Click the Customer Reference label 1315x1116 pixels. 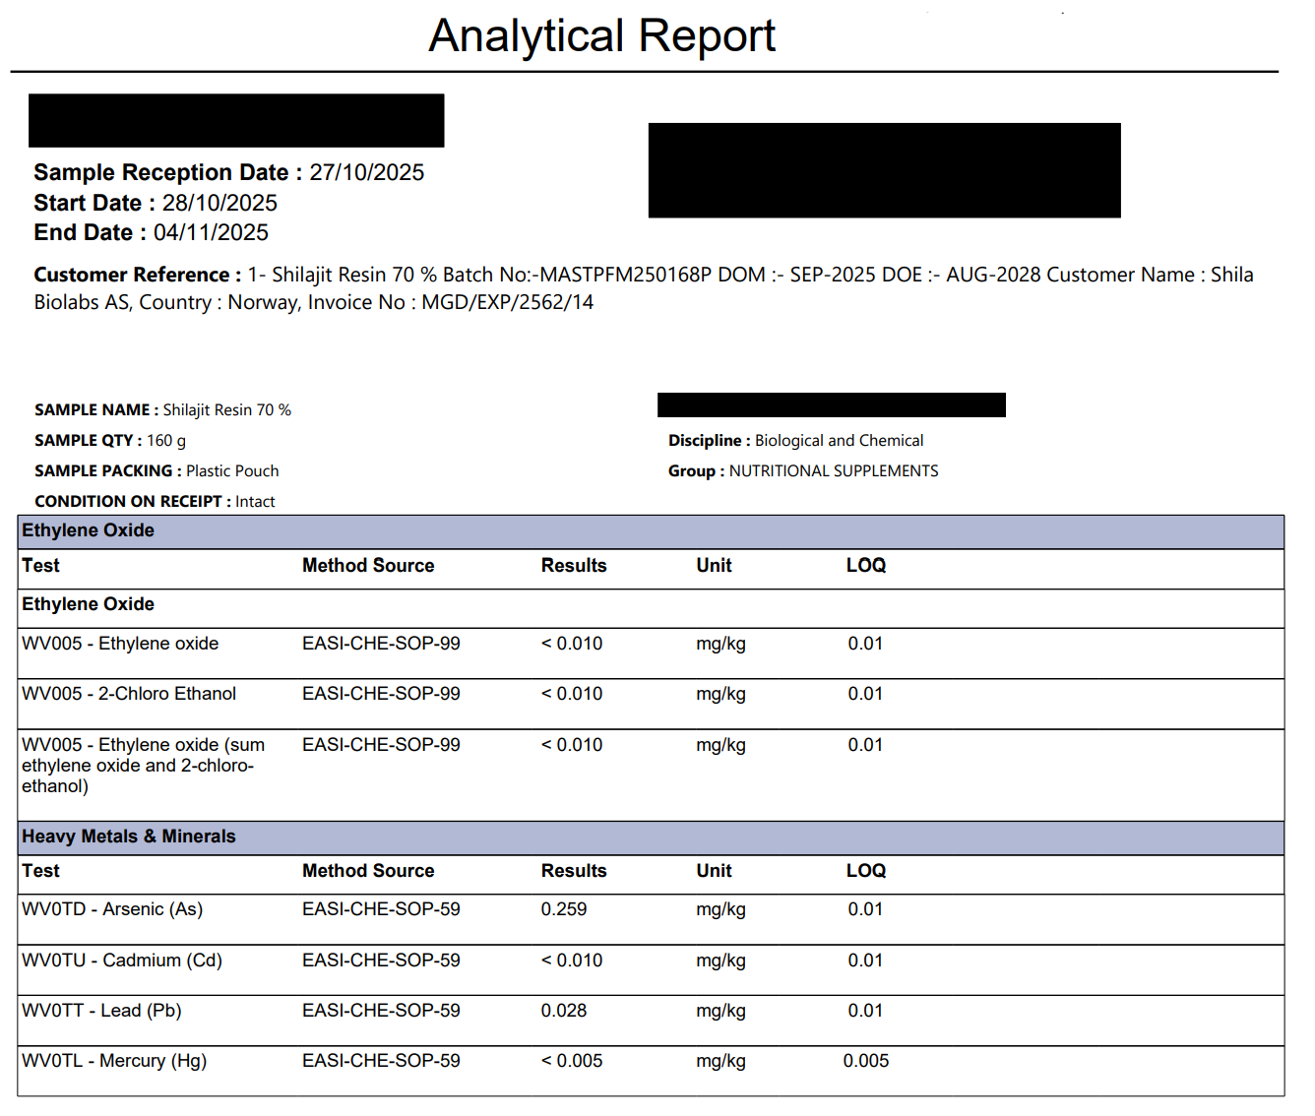pyautogui.click(x=137, y=276)
